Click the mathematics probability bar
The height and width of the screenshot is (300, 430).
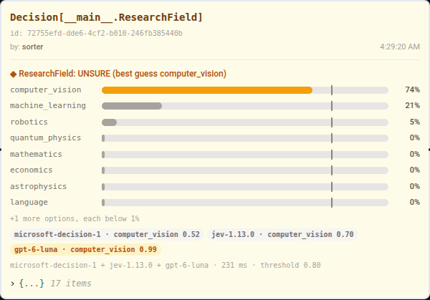click(x=245, y=155)
